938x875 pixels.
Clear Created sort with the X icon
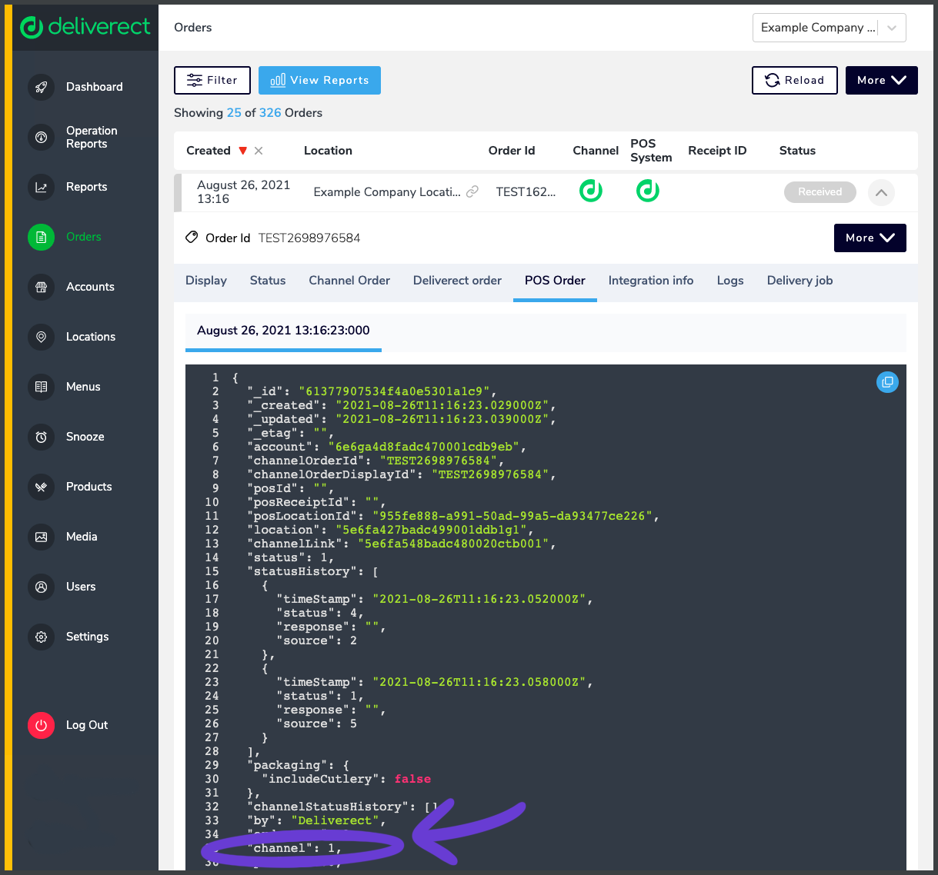(x=259, y=151)
